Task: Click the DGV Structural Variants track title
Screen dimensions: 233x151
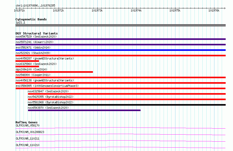Action: pyautogui.click(x=37, y=33)
